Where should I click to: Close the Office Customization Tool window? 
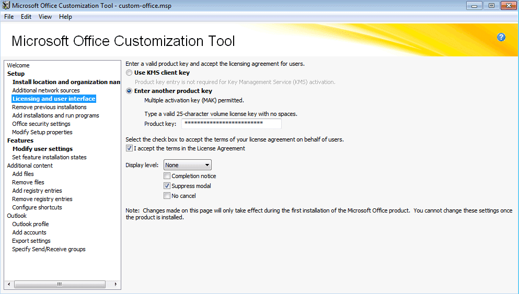[x=509, y=5]
